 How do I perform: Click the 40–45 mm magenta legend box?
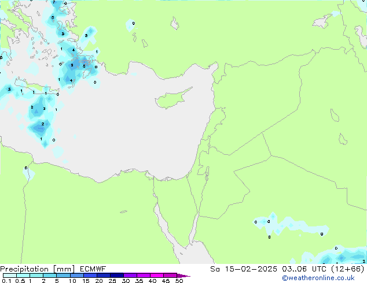coord(157,275)
